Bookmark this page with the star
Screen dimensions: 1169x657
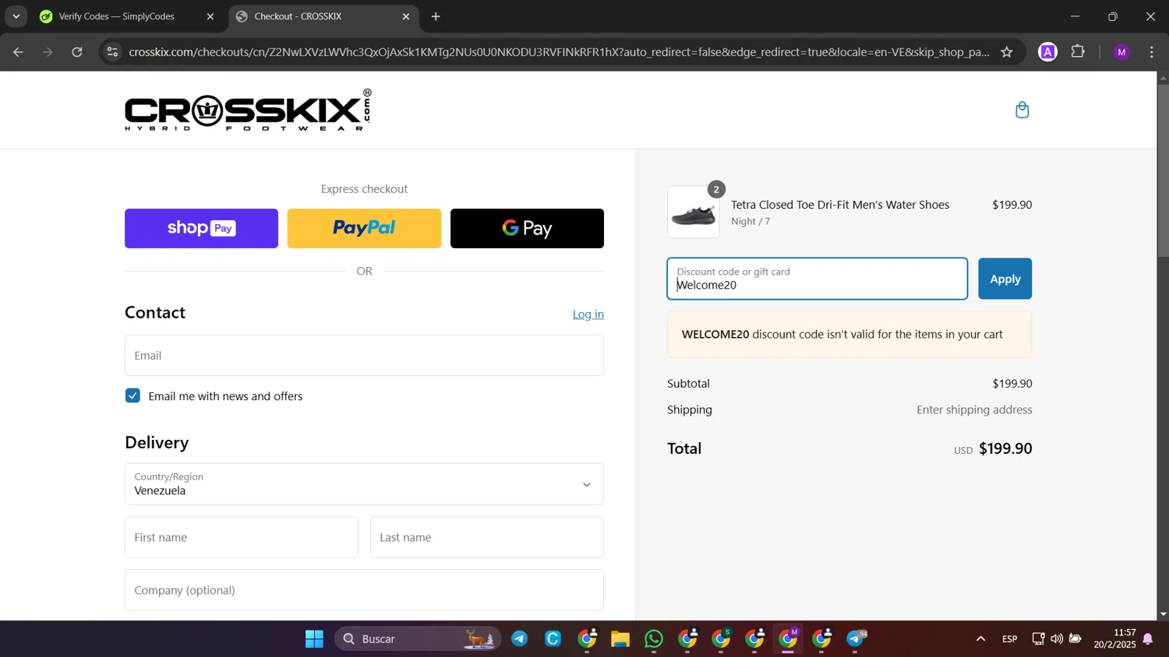(x=1007, y=52)
